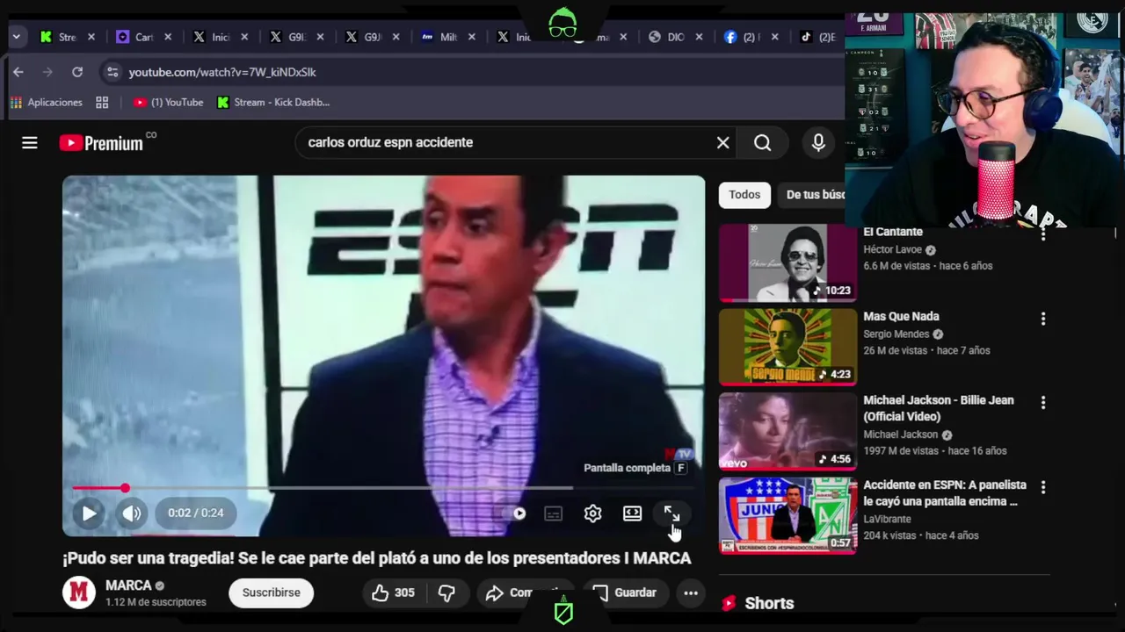
Task: Switch the player to theater mode
Action: point(632,513)
